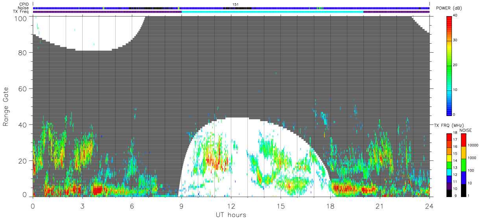Click Range Gate axis tick 100
483x223 pixels.
click(22, 18)
